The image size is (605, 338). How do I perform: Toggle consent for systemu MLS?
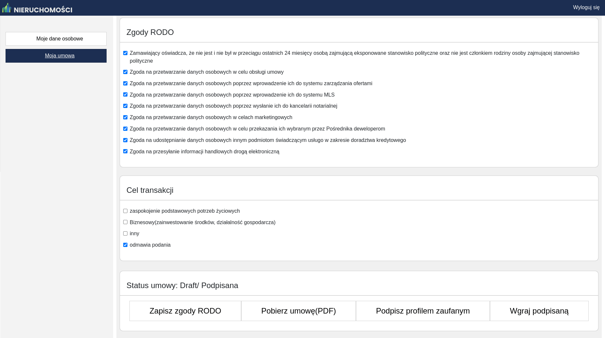(125, 95)
